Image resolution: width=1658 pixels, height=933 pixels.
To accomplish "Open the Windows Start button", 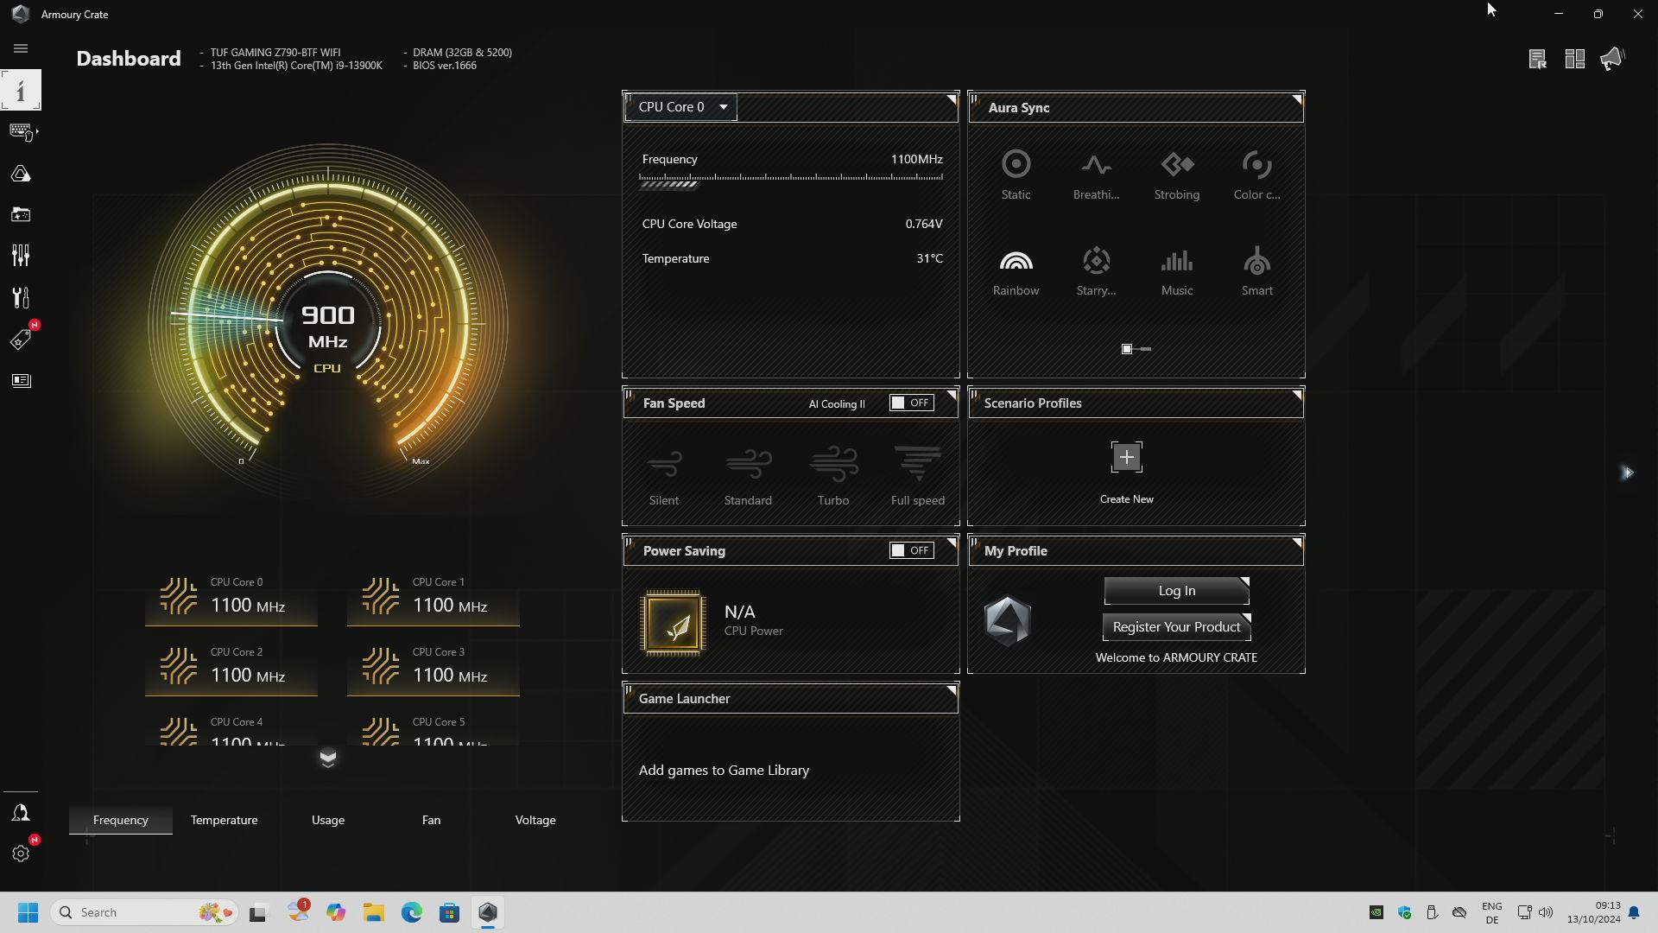I will [x=28, y=912].
